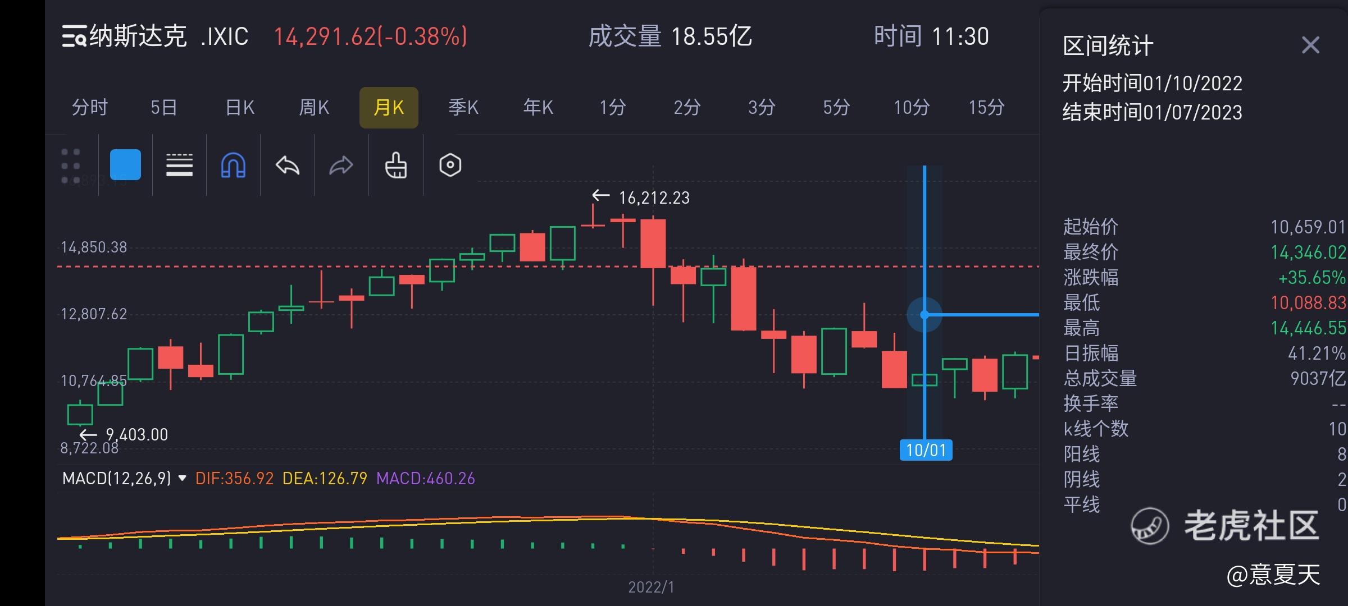Toggle the magnet snap tool

point(233,165)
